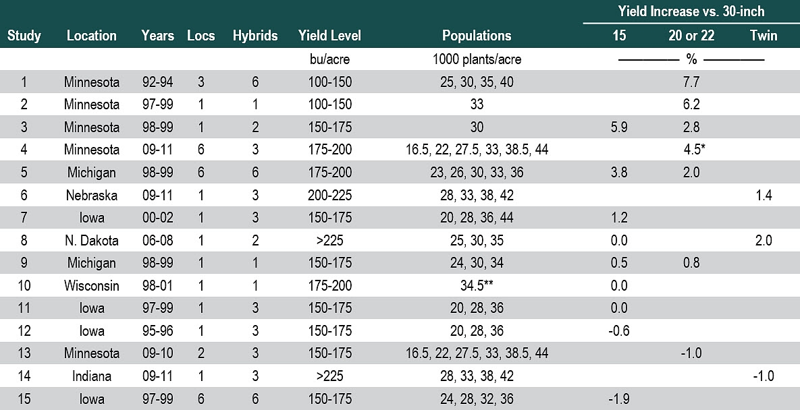Click the 7.7 yield increase value
This screenshot has height=410, width=800.
691,82
